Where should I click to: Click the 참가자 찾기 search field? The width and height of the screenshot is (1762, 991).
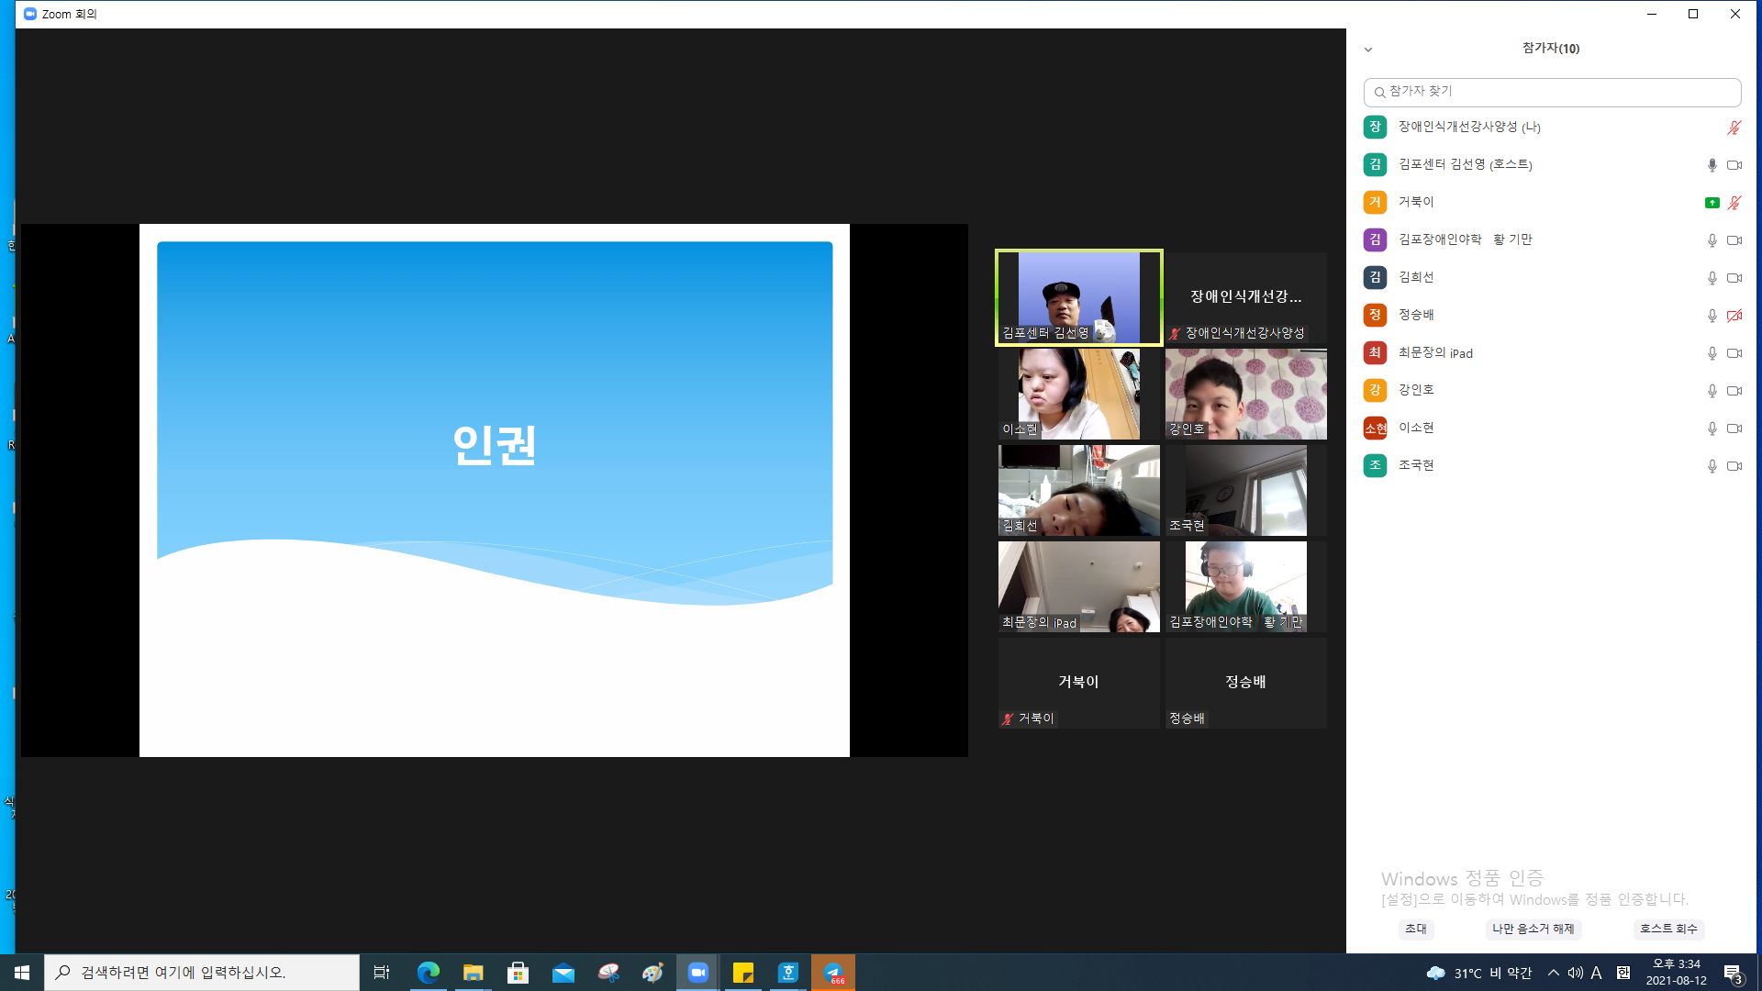click(x=1552, y=92)
